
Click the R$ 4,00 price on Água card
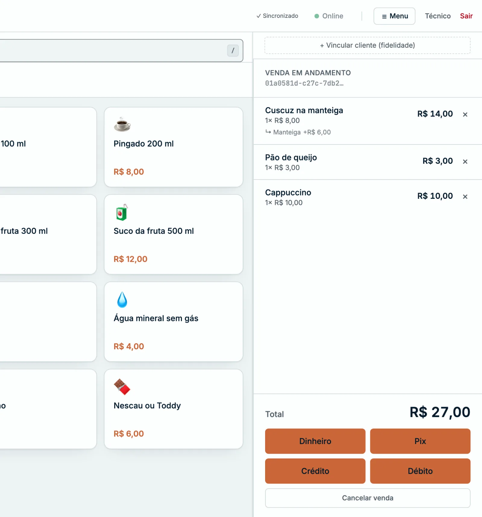pyautogui.click(x=129, y=346)
